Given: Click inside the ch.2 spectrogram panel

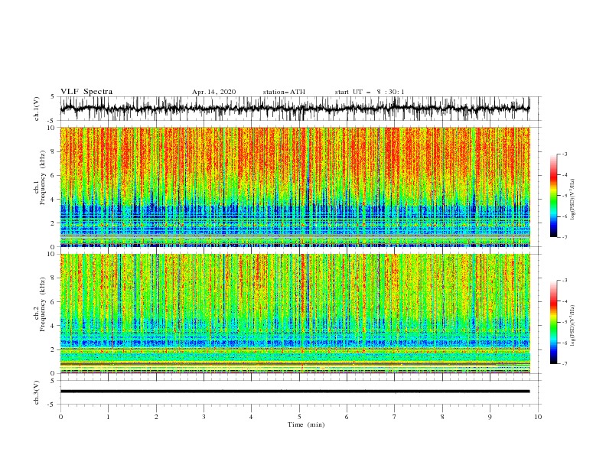Looking at the screenshot, I should click(295, 314).
